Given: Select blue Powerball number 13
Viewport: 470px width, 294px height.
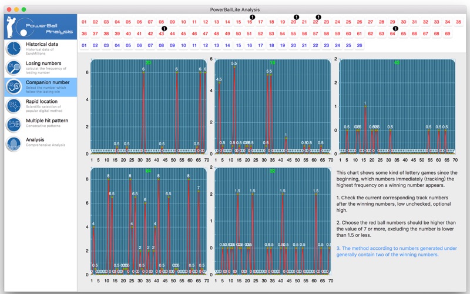Looking at the screenshot, I should [x=216, y=45].
